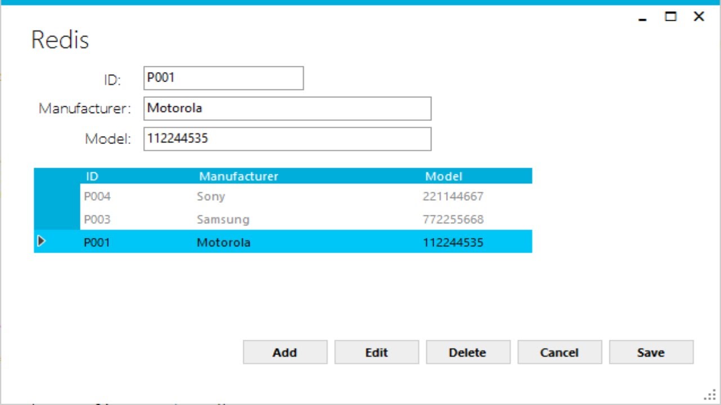
Task: Sort by the Manufacturer column header
Action: [x=306, y=176]
